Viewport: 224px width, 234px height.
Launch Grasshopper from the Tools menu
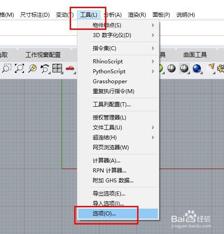(x=118, y=81)
